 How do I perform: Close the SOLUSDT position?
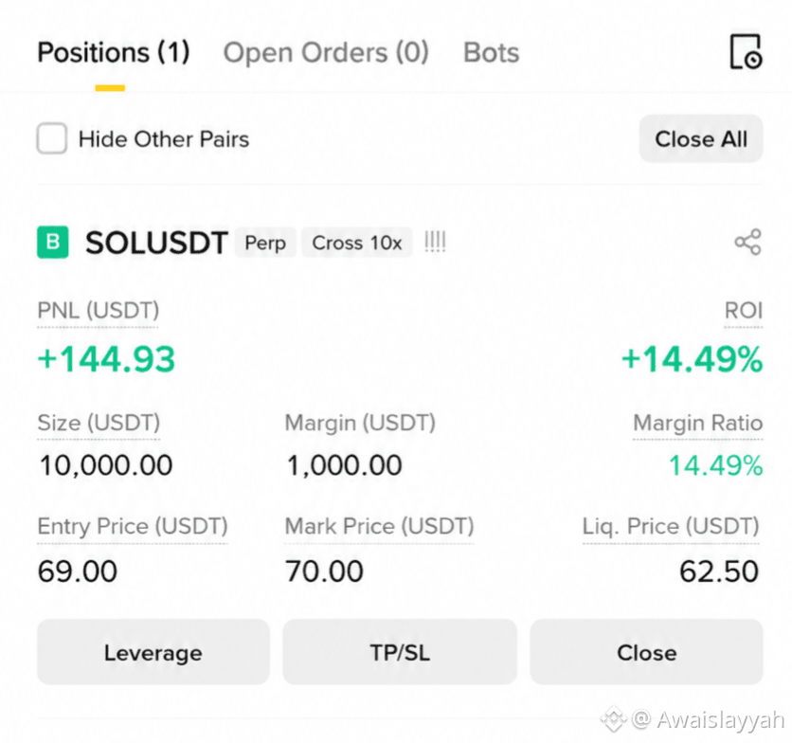coord(646,652)
